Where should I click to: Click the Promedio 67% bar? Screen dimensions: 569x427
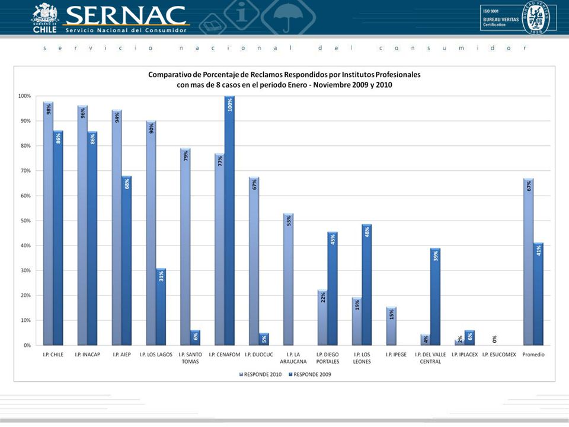point(528,262)
